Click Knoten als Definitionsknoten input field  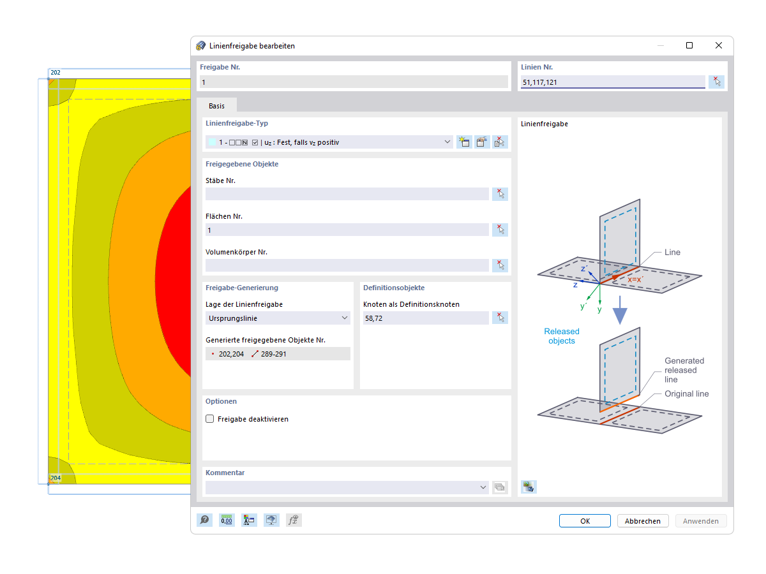point(426,318)
